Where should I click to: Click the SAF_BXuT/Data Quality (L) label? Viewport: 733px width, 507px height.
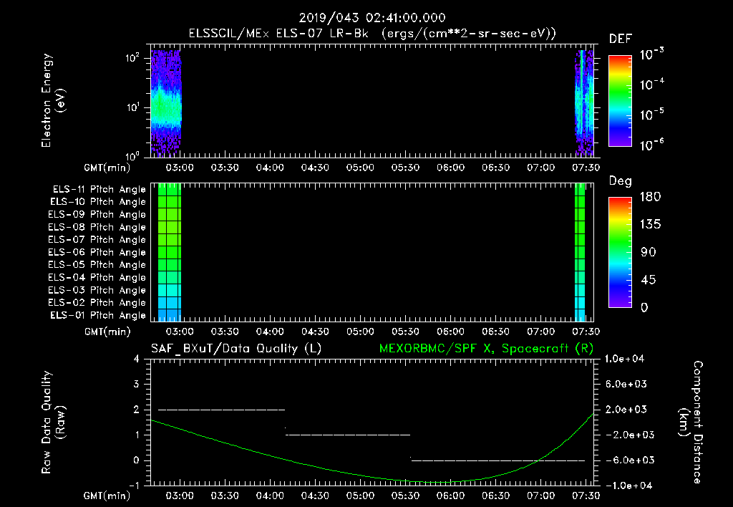[236, 349]
